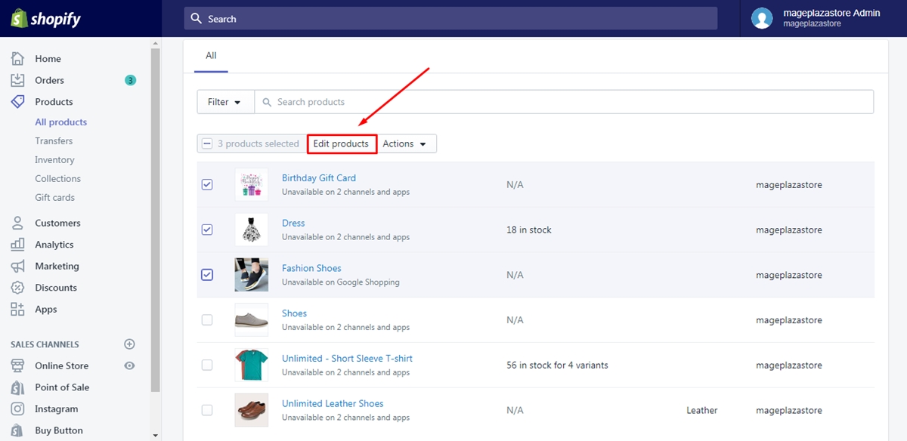Click the '3 products selected' label
The height and width of the screenshot is (441, 907).
(x=258, y=143)
